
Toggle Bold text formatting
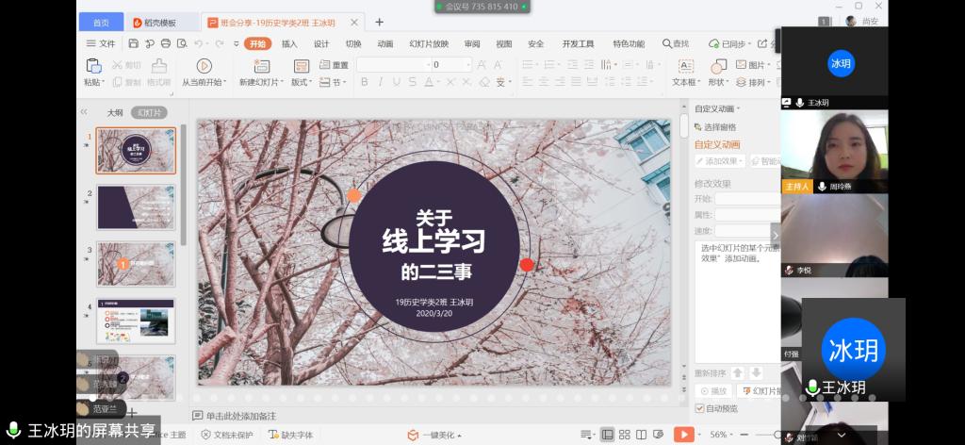365,82
